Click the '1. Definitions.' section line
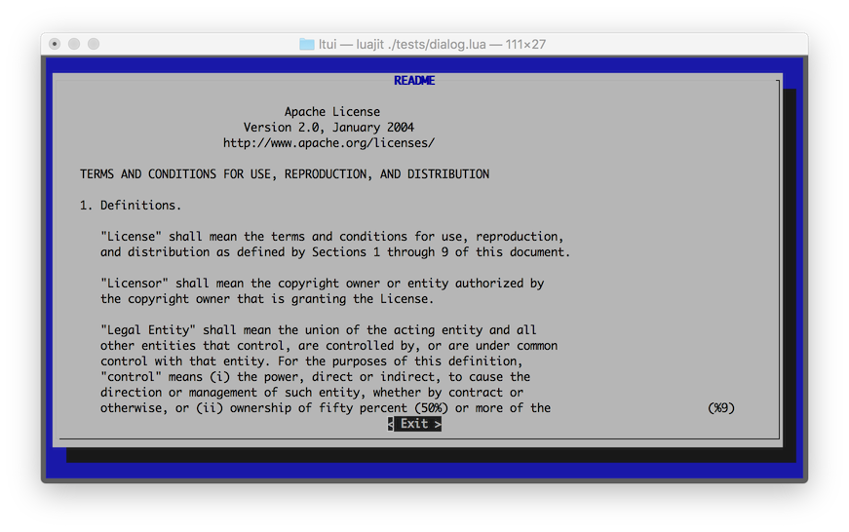This screenshot has height=532, width=849. (131, 206)
